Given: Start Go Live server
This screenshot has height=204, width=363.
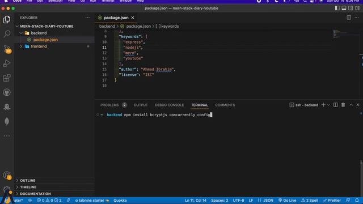Looking at the screenshot, I should coord(287,200).
